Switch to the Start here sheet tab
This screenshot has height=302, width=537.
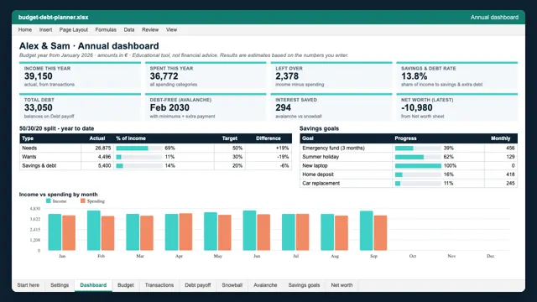[28, 285]
